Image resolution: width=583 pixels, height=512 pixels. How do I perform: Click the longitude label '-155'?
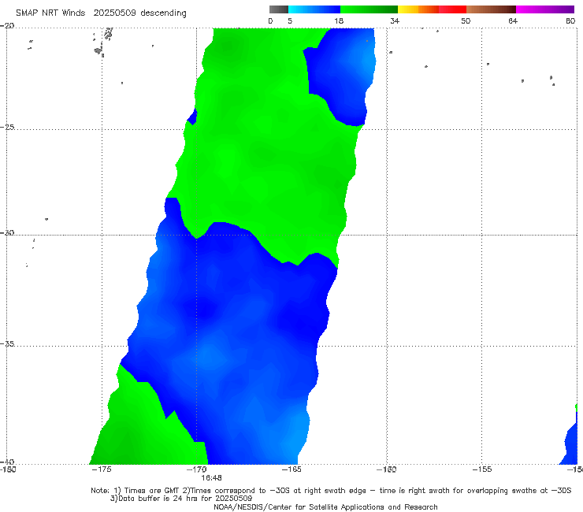(x=482, y=469)
